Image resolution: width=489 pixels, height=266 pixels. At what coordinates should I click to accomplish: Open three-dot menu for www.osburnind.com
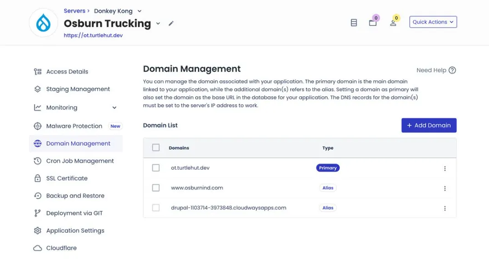click(x=445, y=188)
